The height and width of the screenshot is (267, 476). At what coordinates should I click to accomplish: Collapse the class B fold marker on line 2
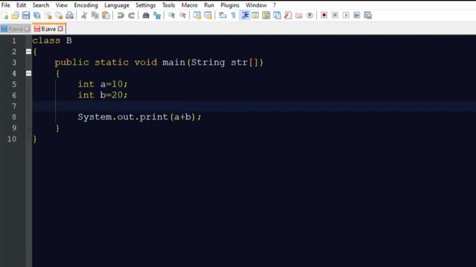(x=28, y=51)
